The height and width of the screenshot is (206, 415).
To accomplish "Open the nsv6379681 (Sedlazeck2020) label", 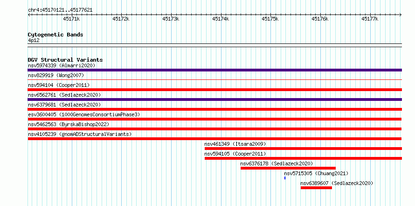I will (64, 105).
